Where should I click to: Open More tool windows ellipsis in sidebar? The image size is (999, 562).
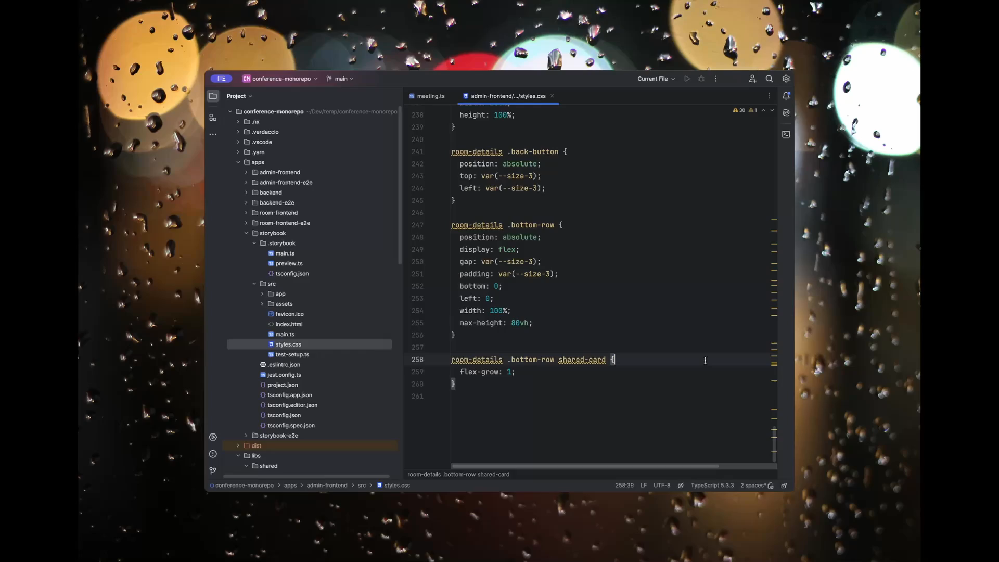[213, 134]
